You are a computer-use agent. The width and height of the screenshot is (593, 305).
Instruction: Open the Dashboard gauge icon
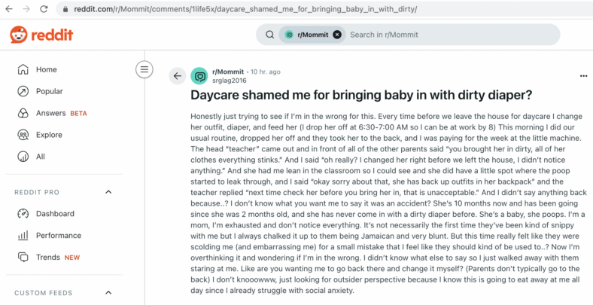23,214
